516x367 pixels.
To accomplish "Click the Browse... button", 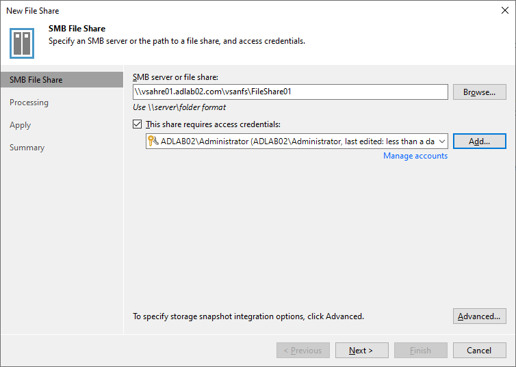I will (480, 92).
